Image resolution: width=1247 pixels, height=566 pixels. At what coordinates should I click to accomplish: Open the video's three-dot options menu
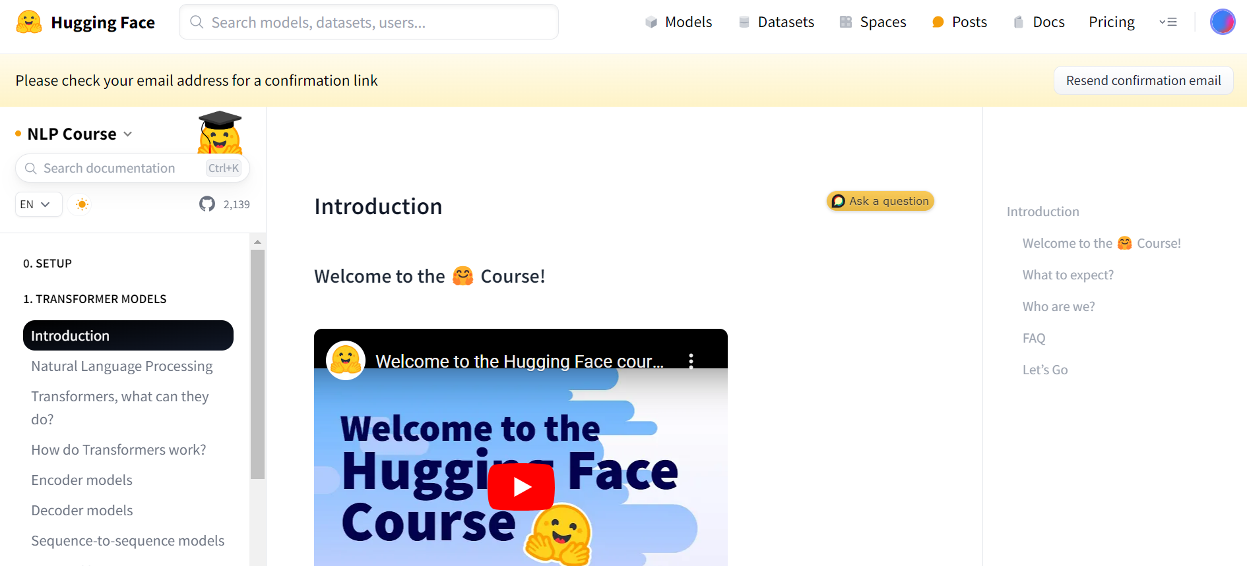pyautogui.click(x=691, y=360)
